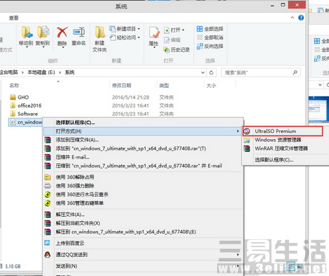Minimize the 系统 window
Image resolution: width=329 pixels, height=276 pixels.
coord(273,5)
